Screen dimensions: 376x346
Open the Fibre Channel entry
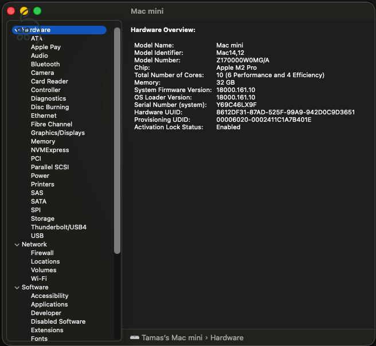52,124
